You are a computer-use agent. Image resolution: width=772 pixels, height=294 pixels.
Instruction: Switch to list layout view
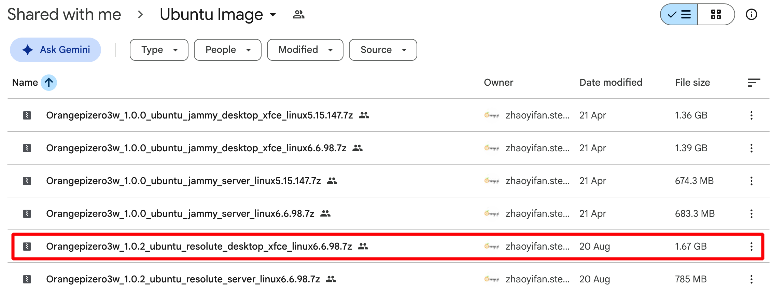(679, 14)
